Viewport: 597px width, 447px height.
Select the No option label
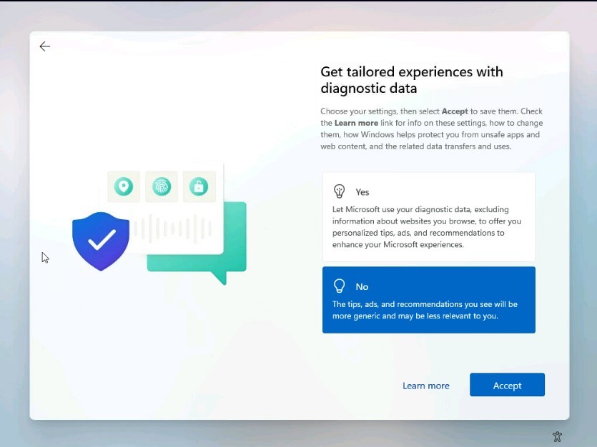point(362,287)
